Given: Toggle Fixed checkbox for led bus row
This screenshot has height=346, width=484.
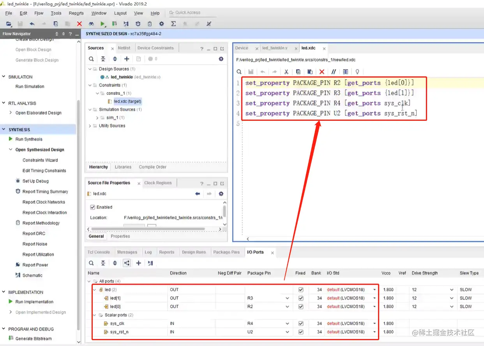Looking at the screenshot, I should coord(300,290).
